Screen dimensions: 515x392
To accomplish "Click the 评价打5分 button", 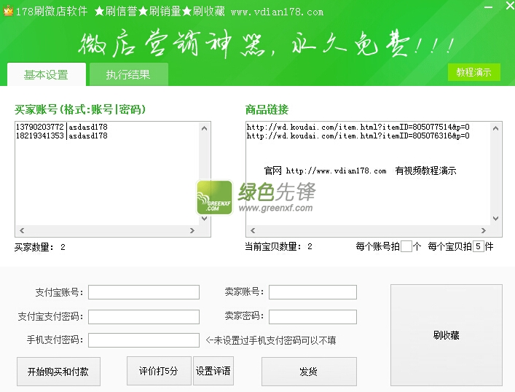I will click(159, 371).
